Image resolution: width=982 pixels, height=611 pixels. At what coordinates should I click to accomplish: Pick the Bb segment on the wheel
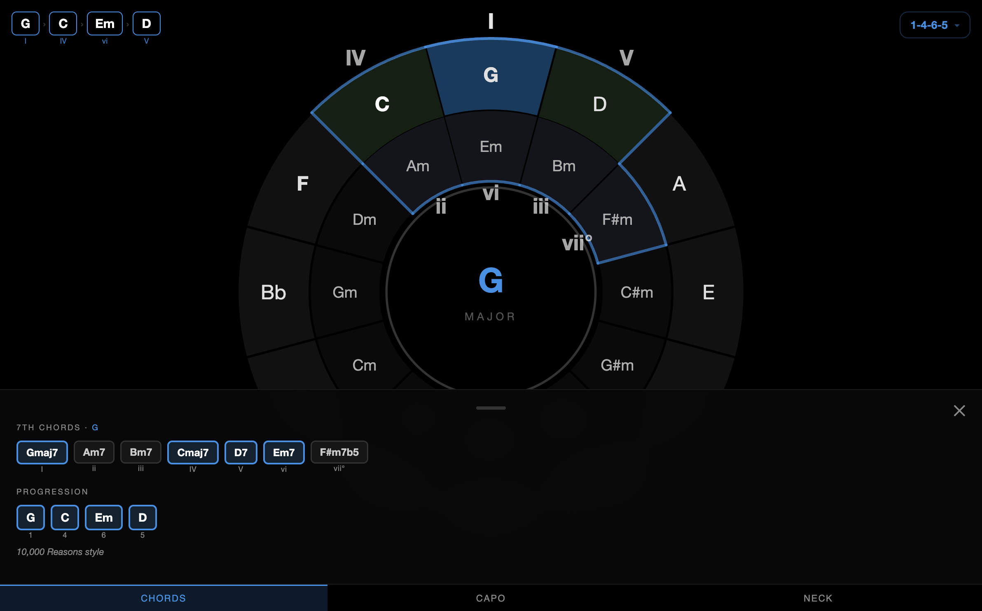point(274,293)
